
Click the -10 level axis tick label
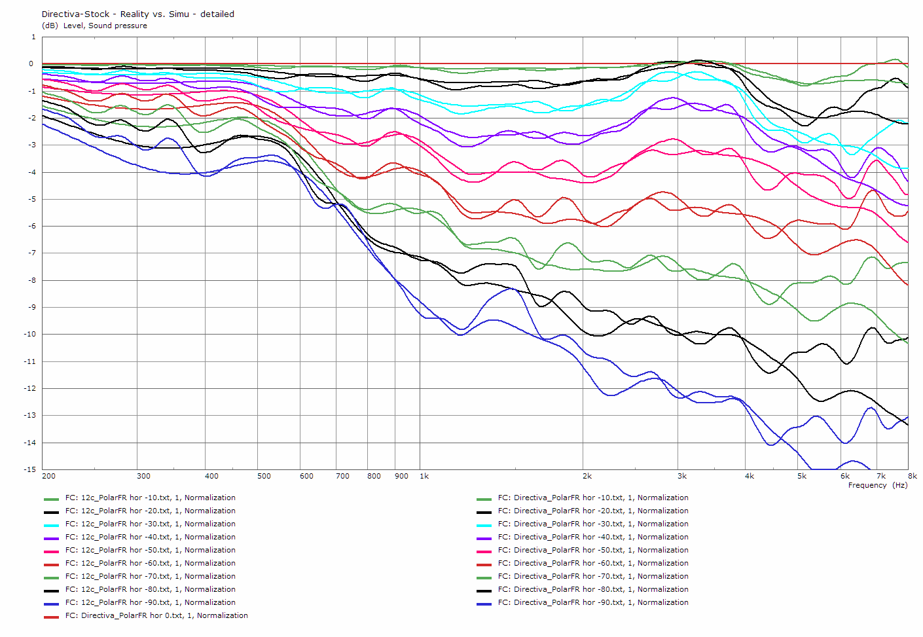[x=30, y=334]
